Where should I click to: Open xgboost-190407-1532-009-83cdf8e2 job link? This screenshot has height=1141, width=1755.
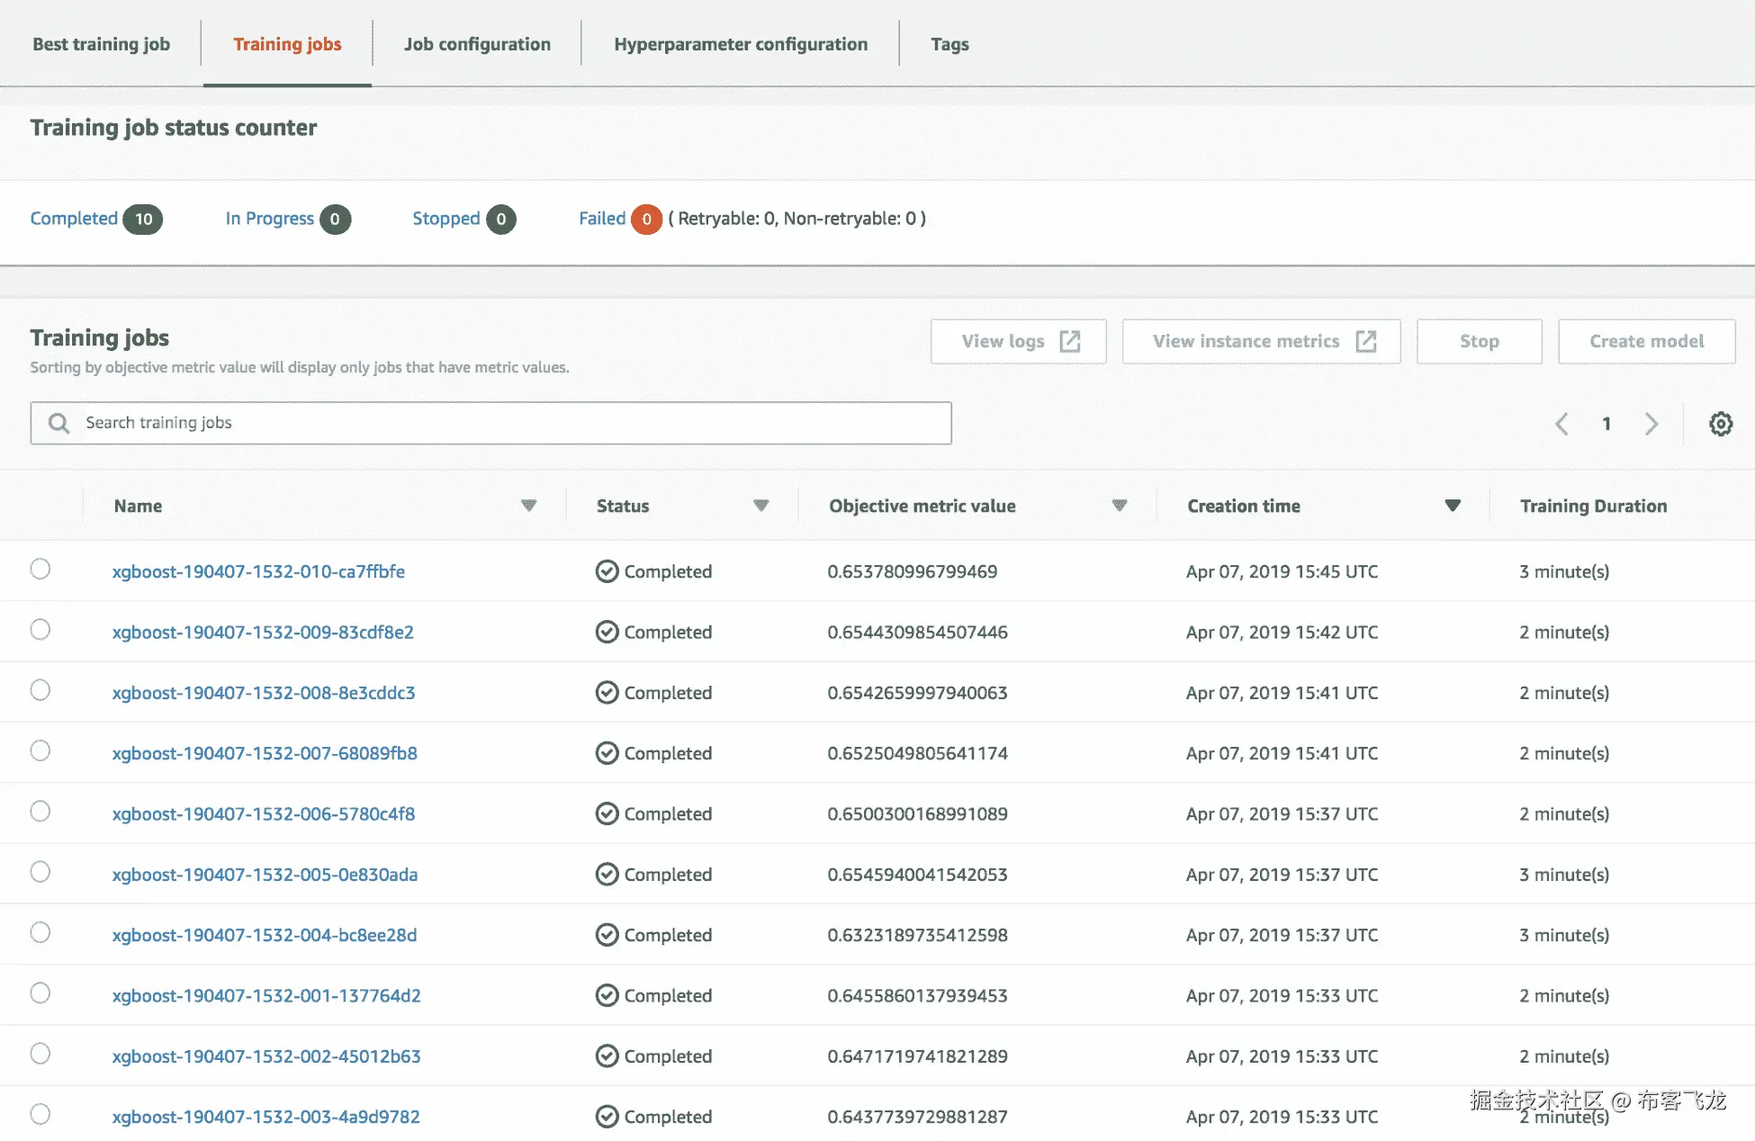[x=263, y=632]
